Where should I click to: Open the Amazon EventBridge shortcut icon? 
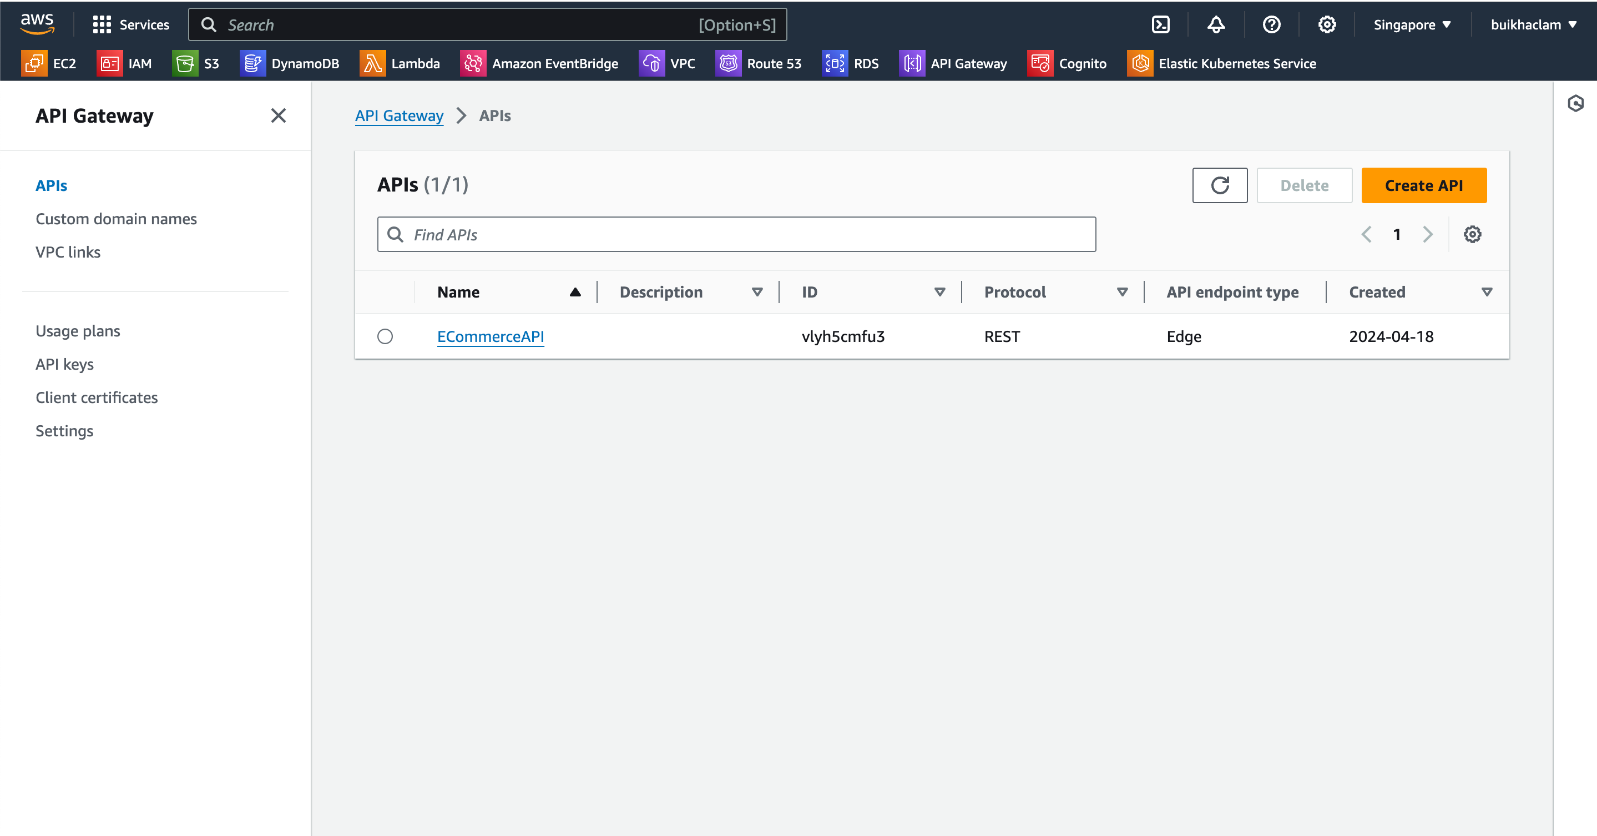(x=473, y=63)
